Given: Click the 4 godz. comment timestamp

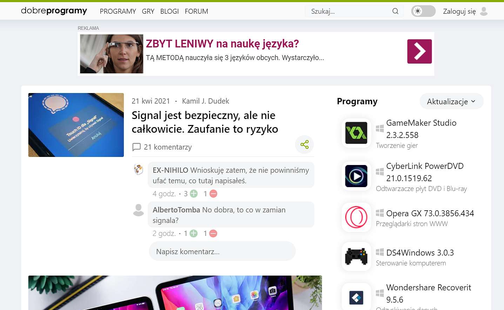Looking at the screenshot, I should click(164, 194).
